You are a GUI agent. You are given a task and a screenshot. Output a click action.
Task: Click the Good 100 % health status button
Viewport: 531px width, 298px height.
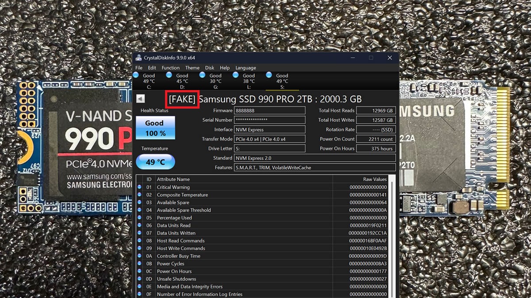click(x=155, y=128)
